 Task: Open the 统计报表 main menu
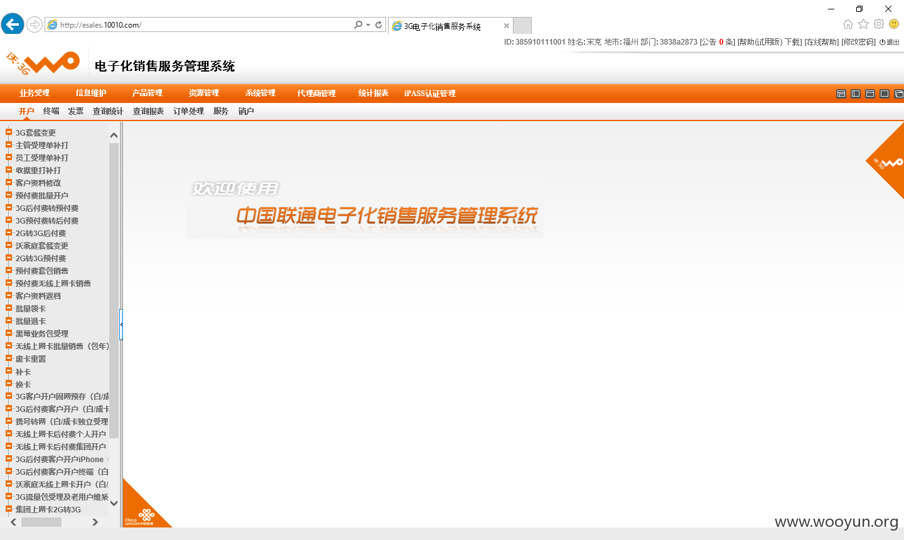click(x=374, y=93)
